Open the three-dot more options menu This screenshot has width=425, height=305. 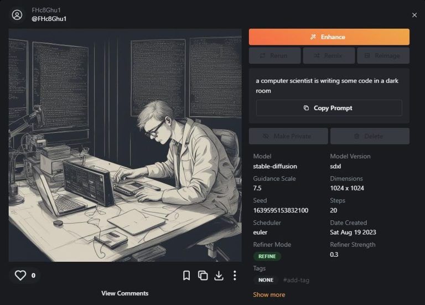(235, 275)
